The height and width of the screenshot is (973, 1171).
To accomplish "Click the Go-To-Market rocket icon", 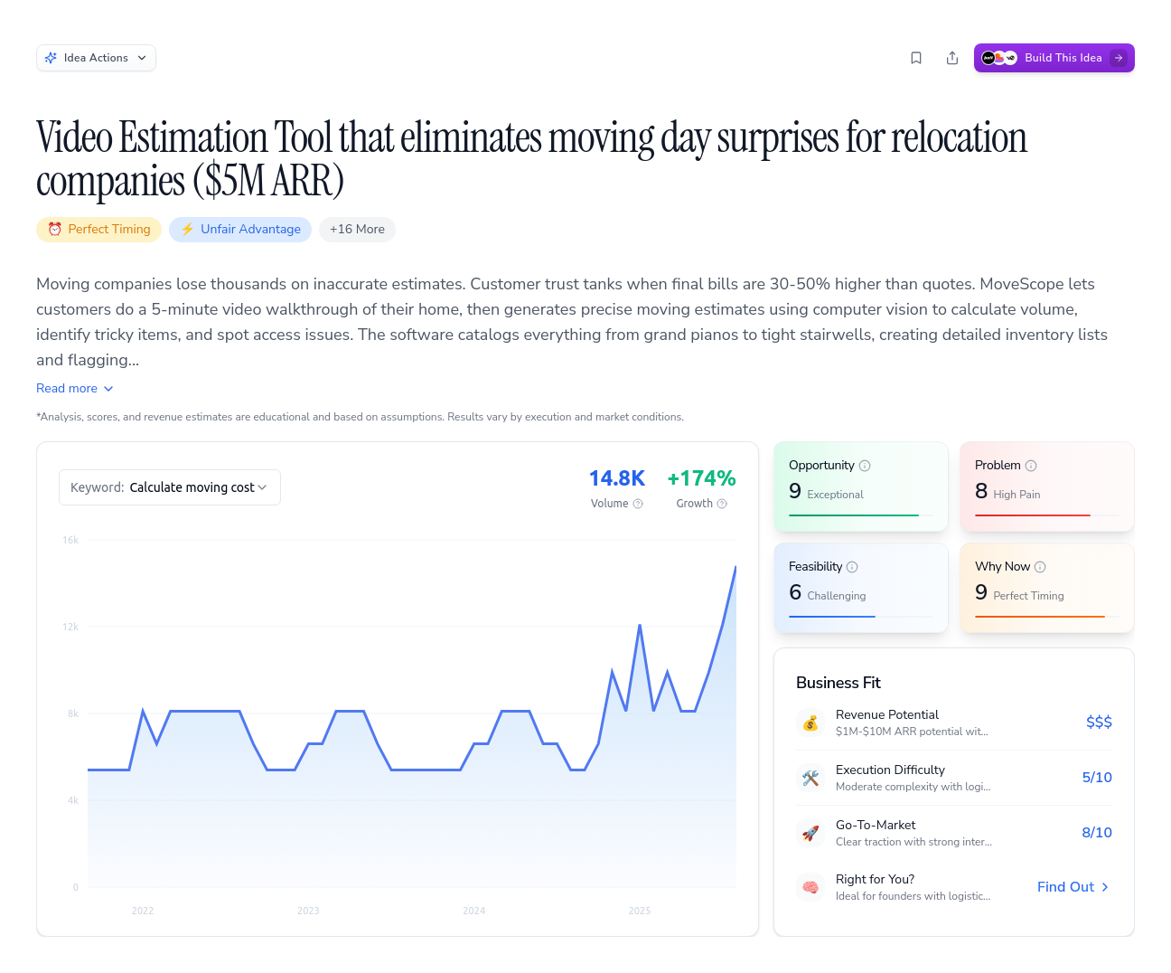I will click(810, 833).
